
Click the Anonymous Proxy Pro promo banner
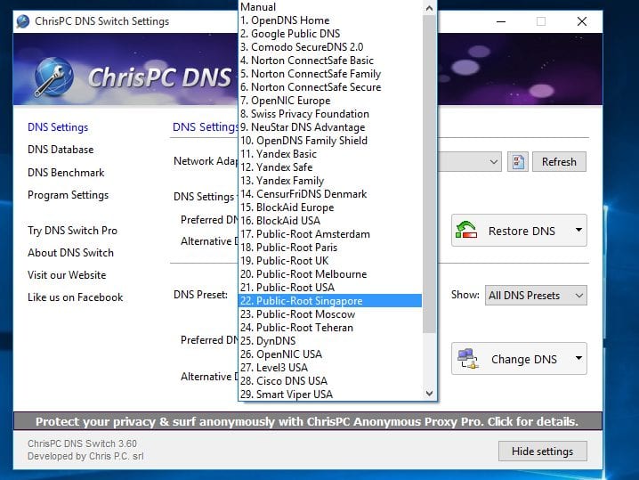tap(308, 421)
